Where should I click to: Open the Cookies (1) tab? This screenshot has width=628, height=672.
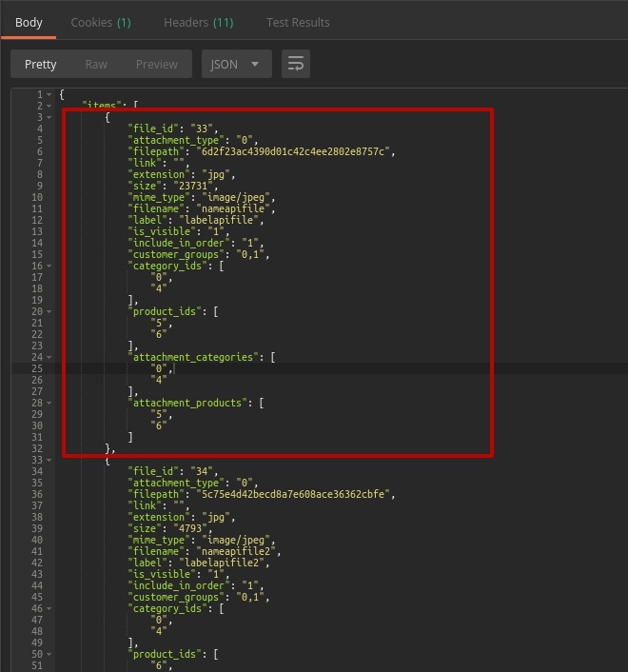[101, 22]
